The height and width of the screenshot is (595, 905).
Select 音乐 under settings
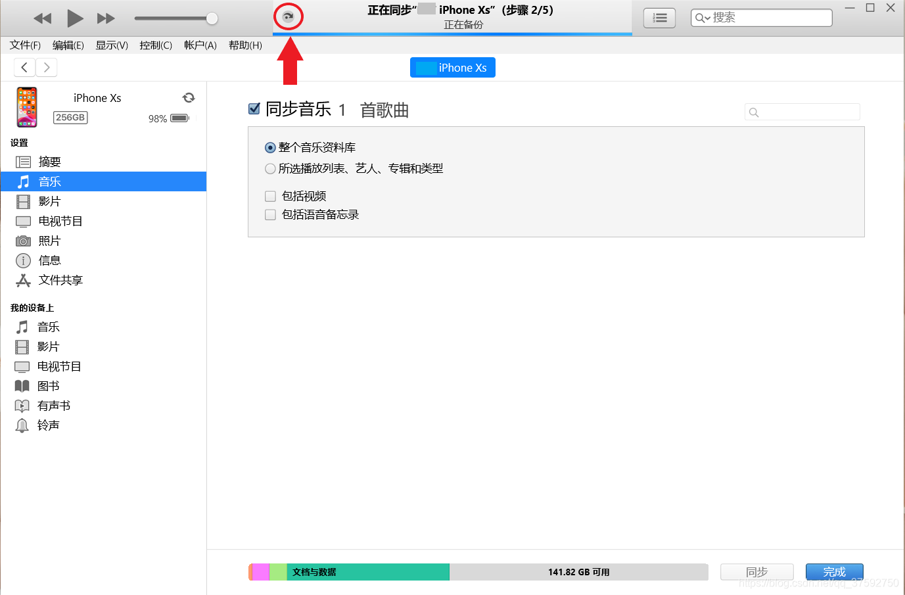(x=104, y=181)
